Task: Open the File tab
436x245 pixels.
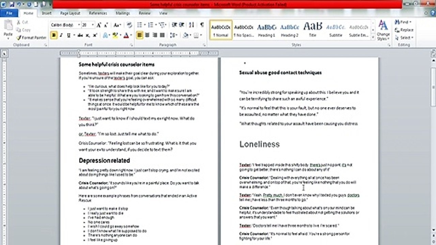Action: tap(9, 13)
